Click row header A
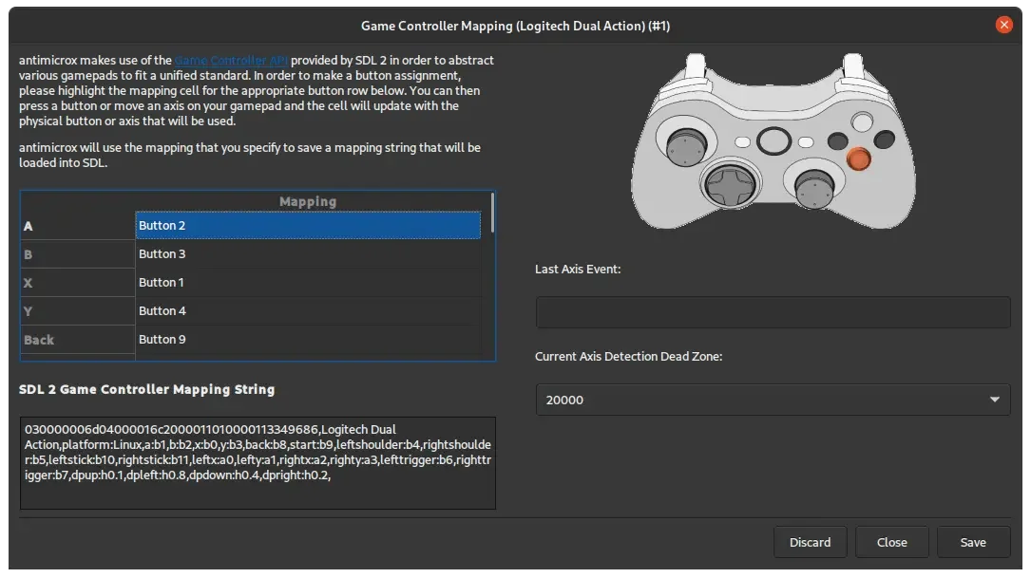Image resolution: width=1031 pixels, height=578 pixels. (x=78, y=226)
